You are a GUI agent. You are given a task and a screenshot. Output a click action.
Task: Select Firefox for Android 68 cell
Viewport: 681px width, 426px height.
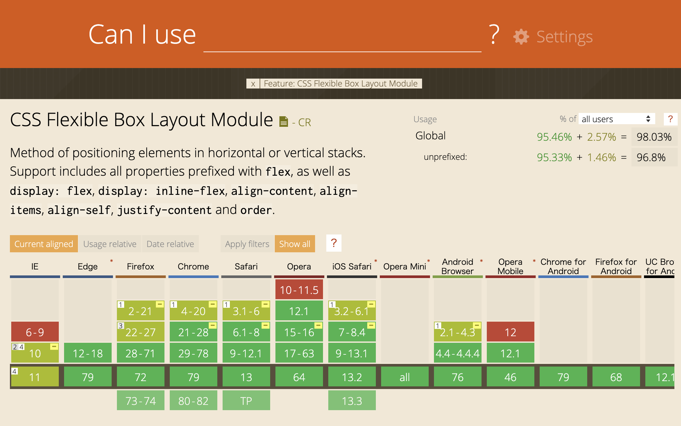pos(616,377)
